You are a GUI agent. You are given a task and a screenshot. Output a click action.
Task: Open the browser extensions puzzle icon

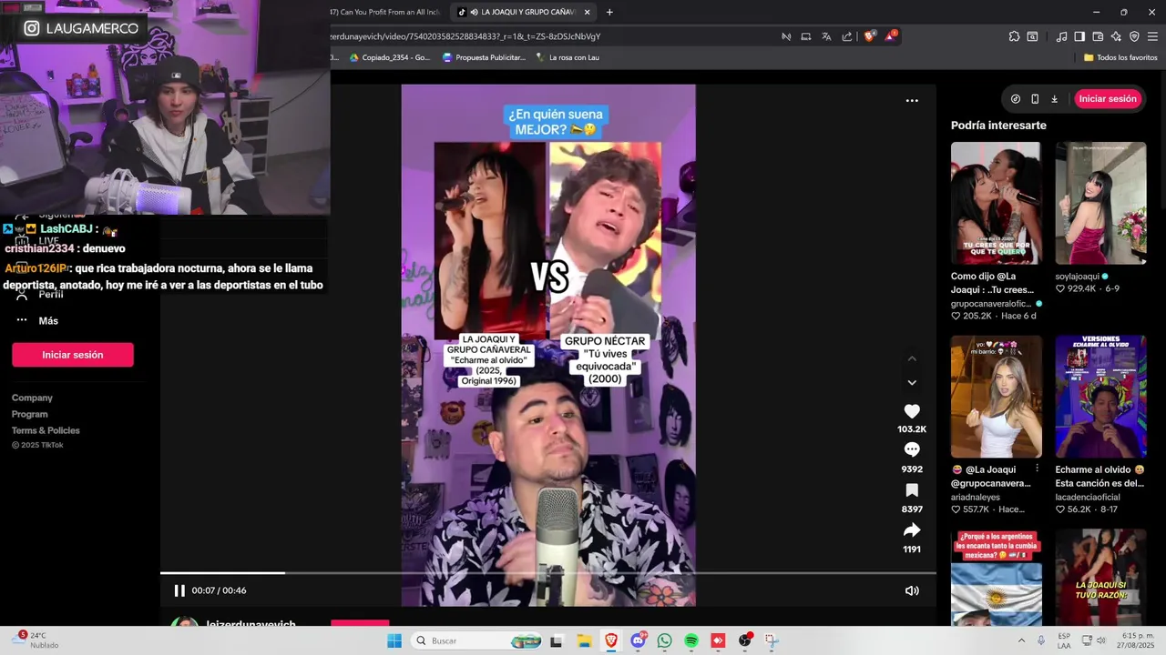click(x=1014, y=36)
